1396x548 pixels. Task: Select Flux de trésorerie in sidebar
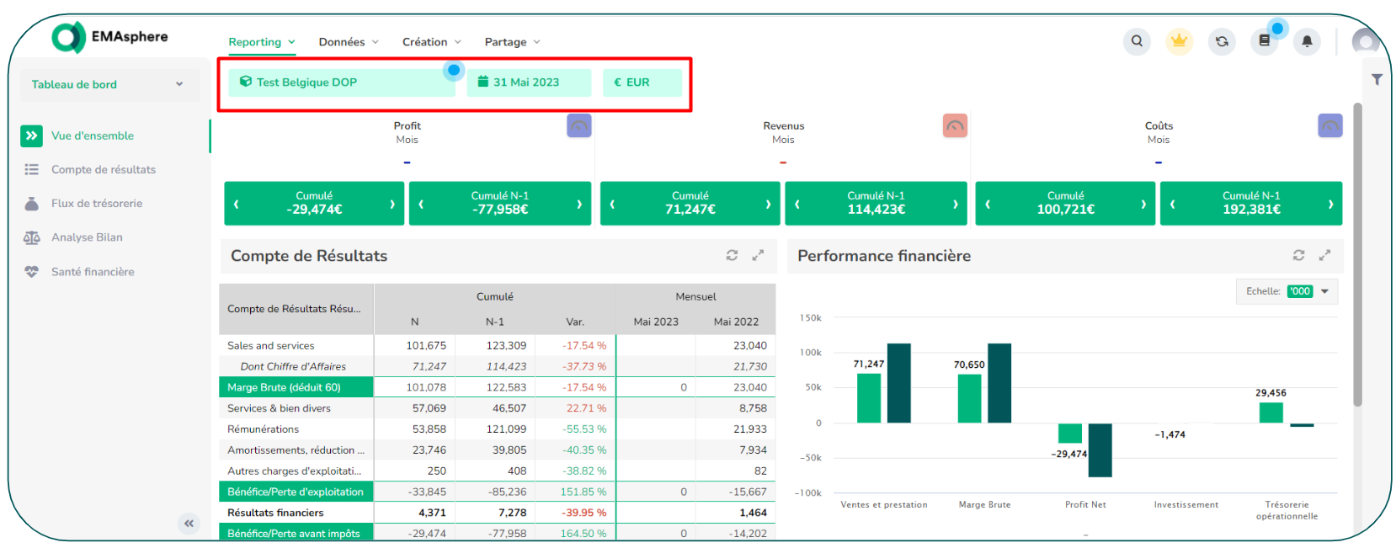(97, 204)
